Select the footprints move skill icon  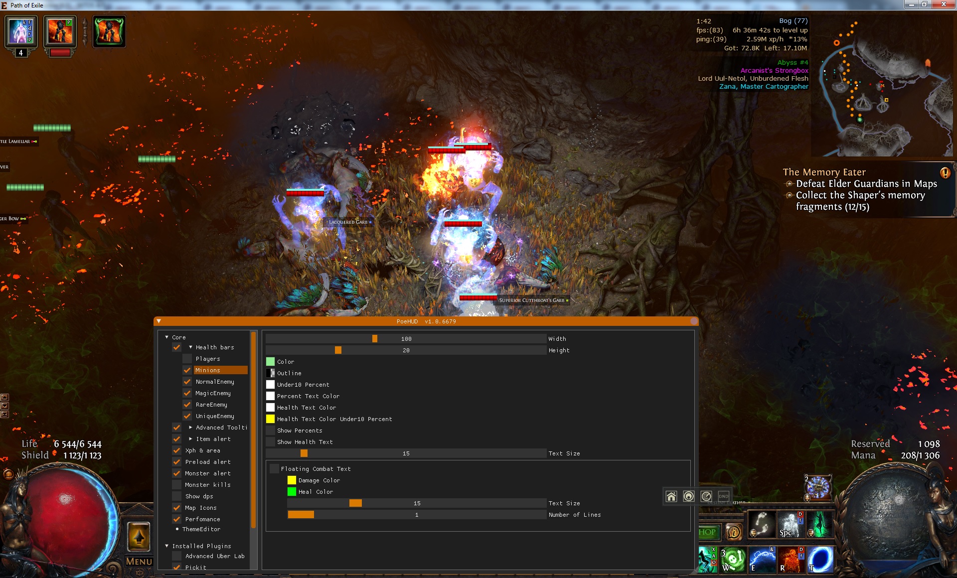click(762, 524)
